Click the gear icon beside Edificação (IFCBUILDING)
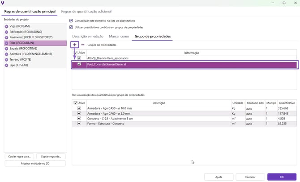300x182 pixels. click(6, 32)
